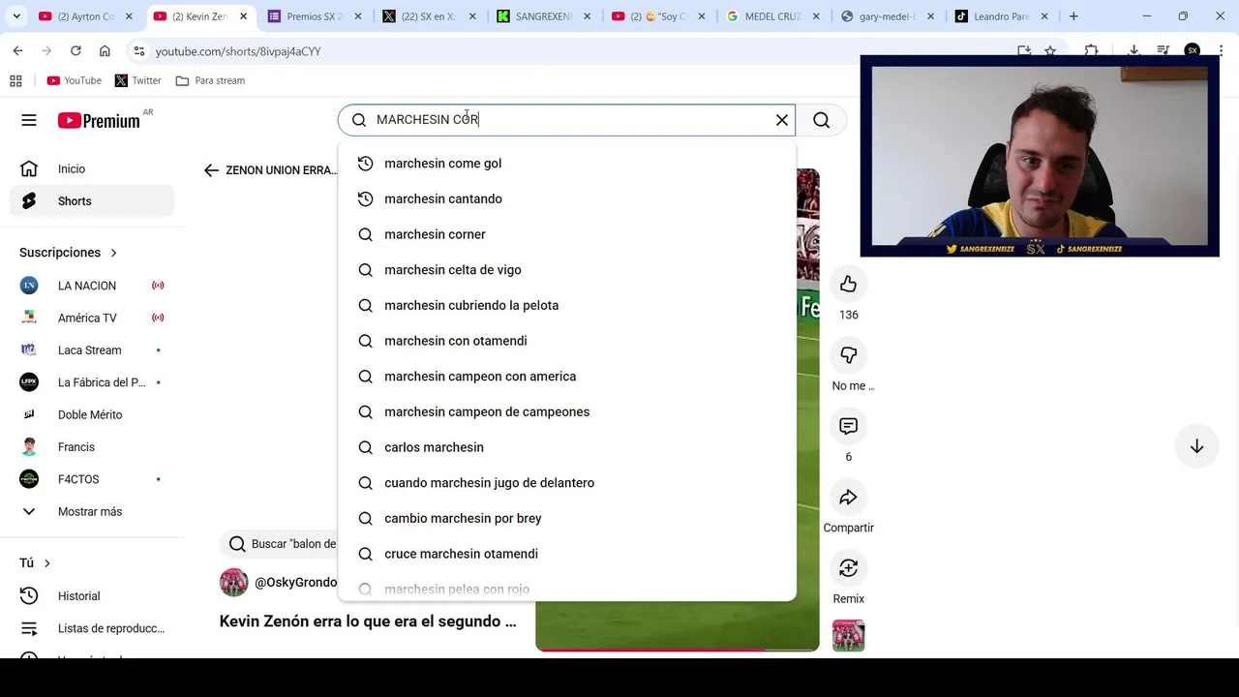This screenshot has height=697, width=1239.
Task: Close the Kevin Zenon tab
Action: [x=243, y=16]
